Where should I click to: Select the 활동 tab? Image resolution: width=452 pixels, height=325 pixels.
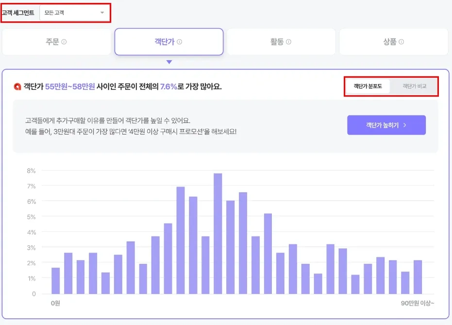pyautogui.click(x=281, y=42)
